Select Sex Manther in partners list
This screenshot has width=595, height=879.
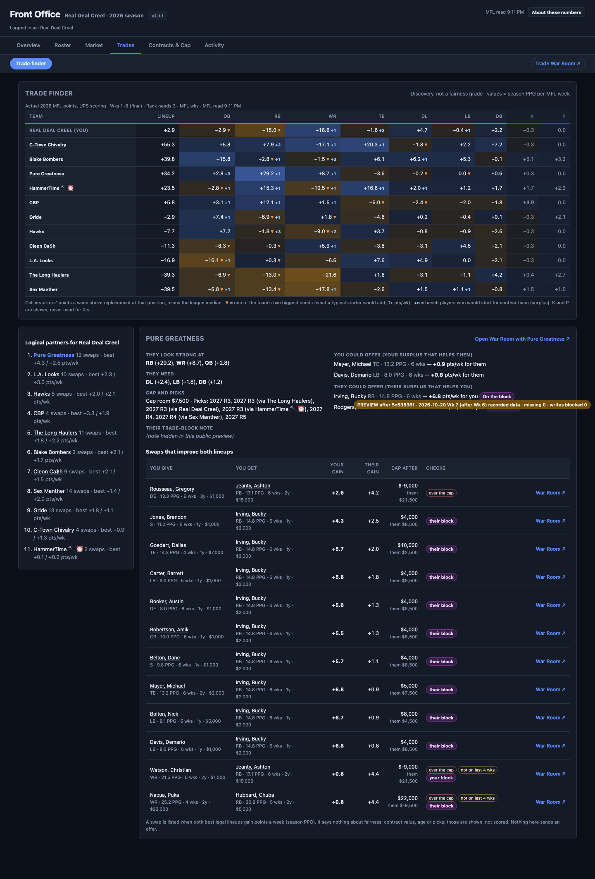tap(49, 491)
